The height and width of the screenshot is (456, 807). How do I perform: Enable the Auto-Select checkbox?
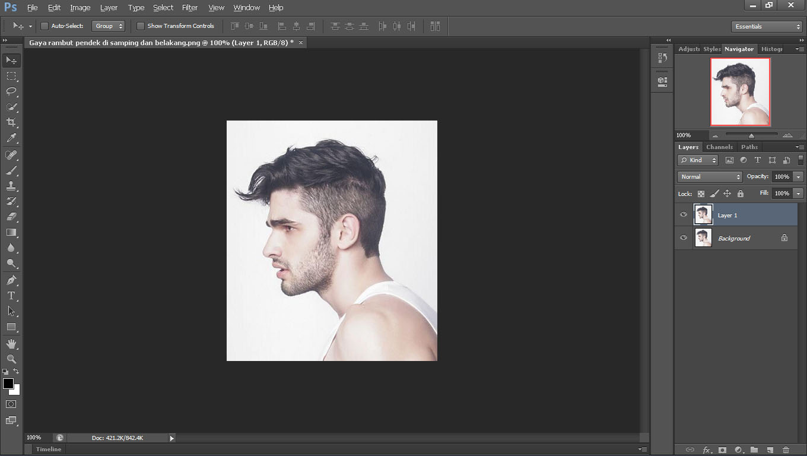pyautogui.click(x=45, y=26)
